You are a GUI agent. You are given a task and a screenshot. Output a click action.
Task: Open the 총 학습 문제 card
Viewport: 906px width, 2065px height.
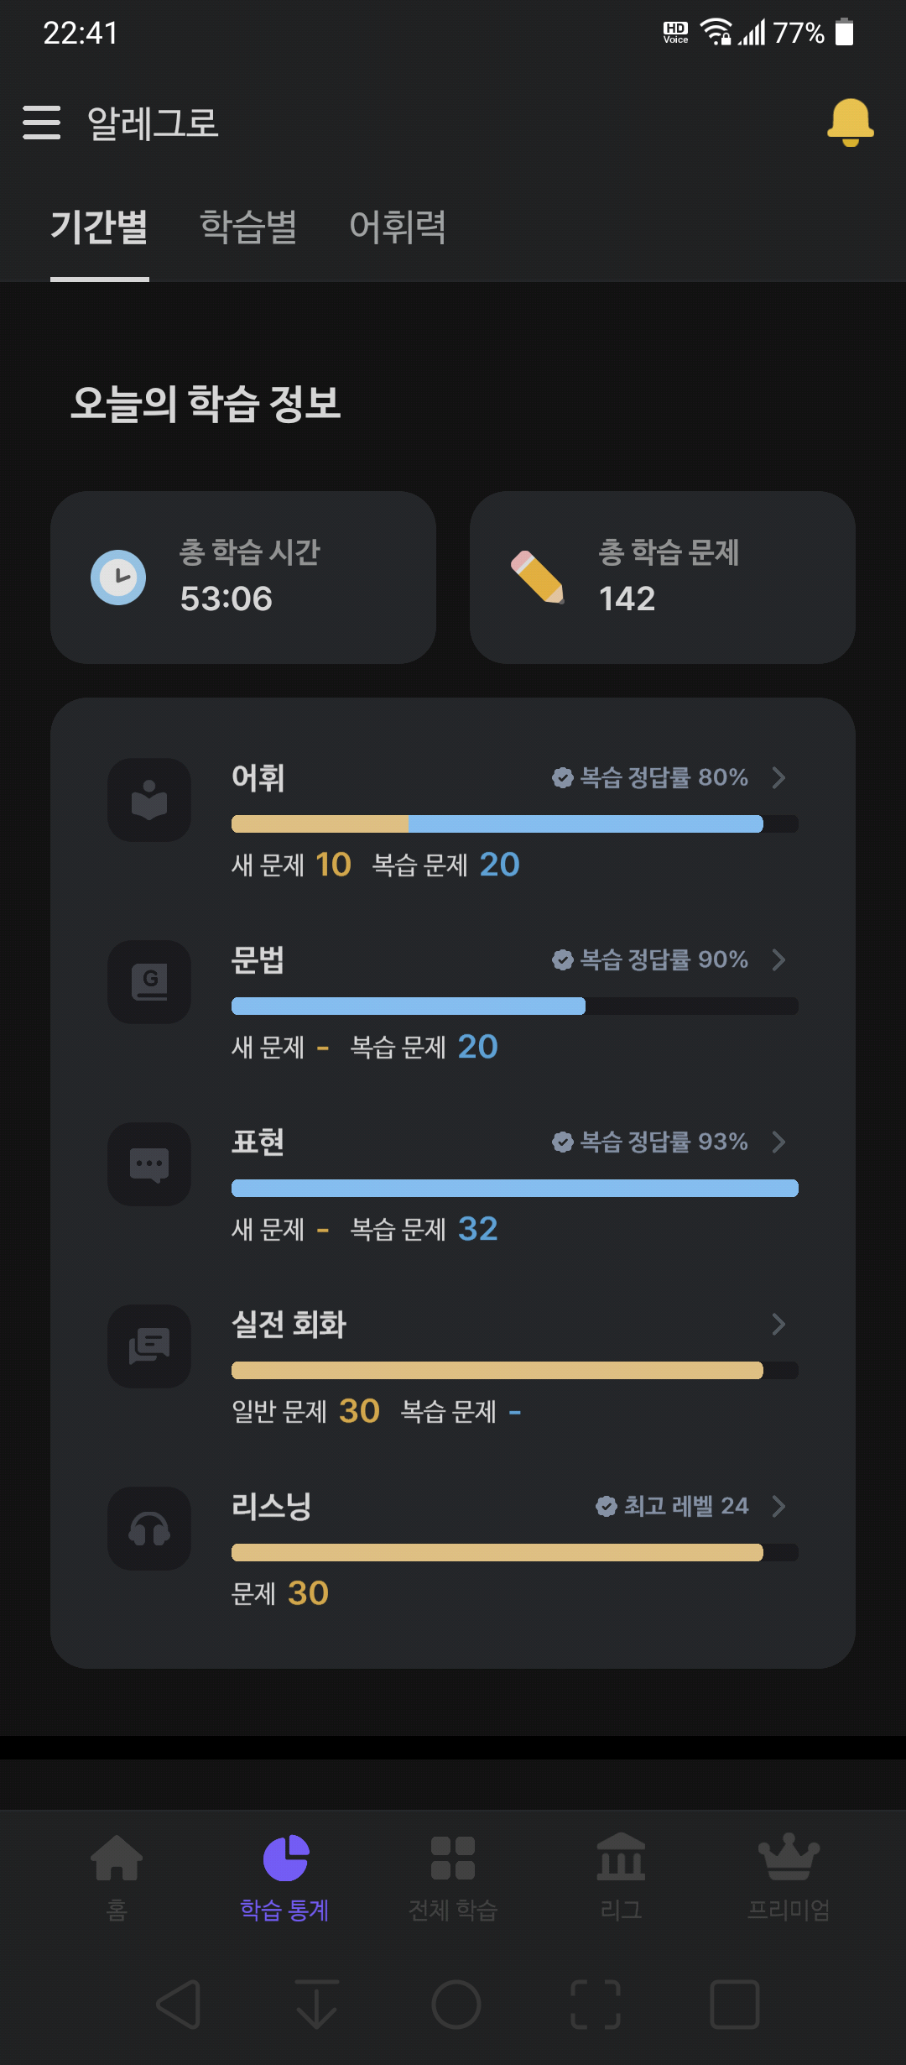(x=663, y=578)
